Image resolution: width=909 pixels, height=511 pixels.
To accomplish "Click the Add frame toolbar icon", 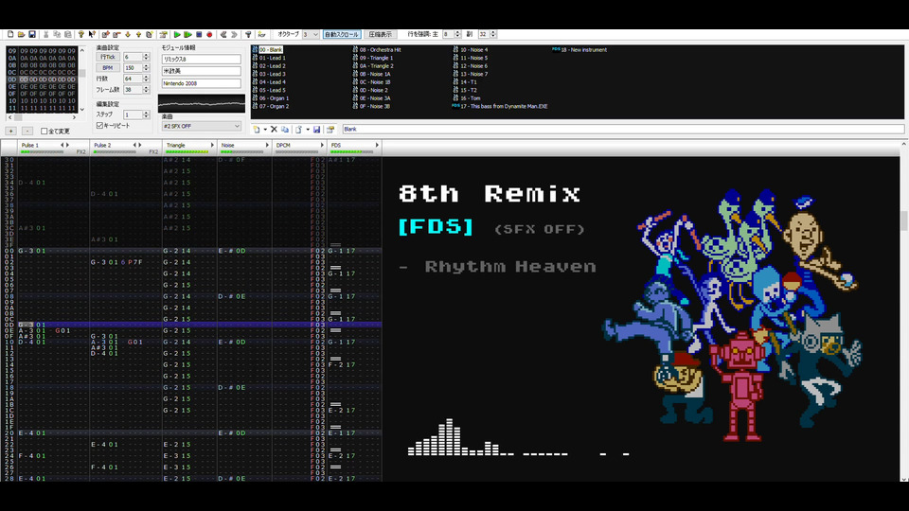I will [106, 35].
